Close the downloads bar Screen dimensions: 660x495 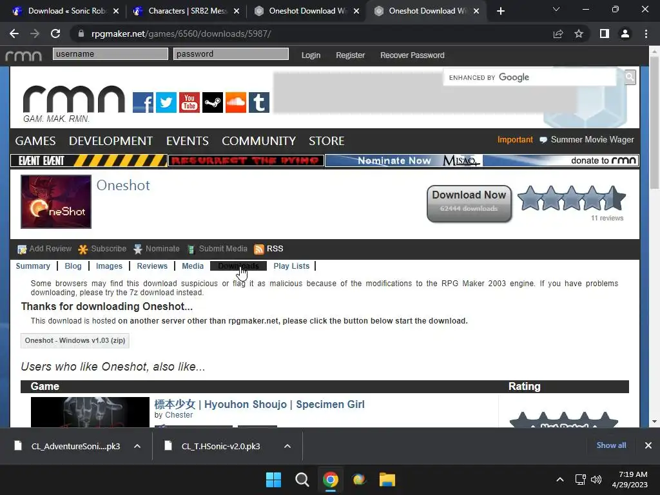648,445
